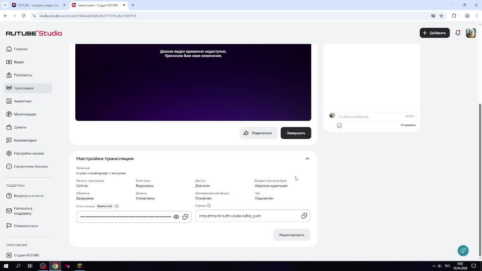Viewport: 482px width, 271px height.
Task: Select Трансляции in the sidebar
Action: 28,88
